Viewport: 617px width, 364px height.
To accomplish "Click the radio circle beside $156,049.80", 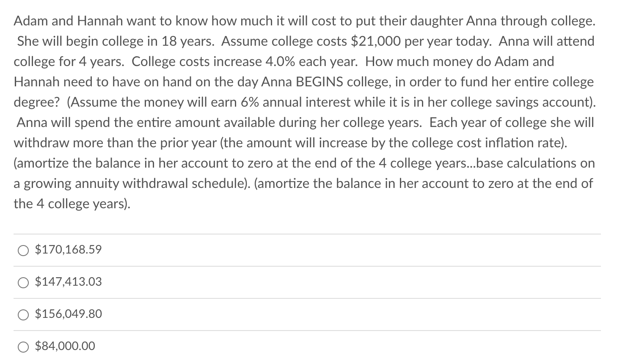I will coord(23,314).
